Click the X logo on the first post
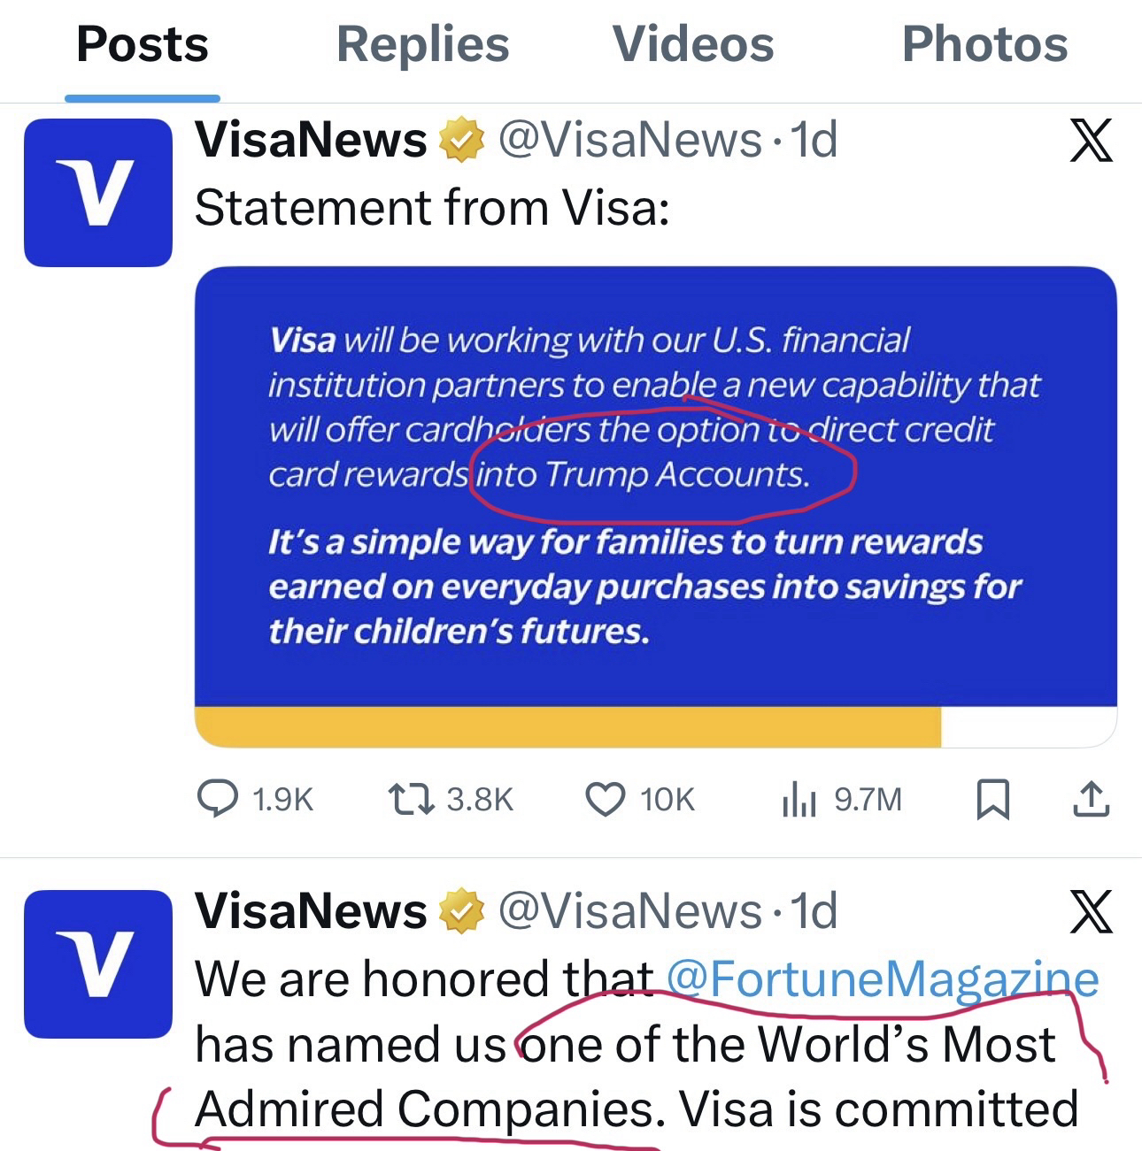The width and height of the screenshot is (1142, 1151). click(x=1091, y=141)
